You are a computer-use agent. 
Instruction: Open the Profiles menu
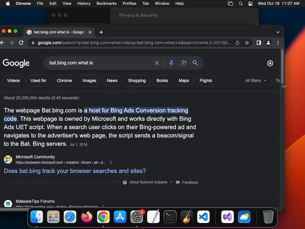(x=129, y=3)
